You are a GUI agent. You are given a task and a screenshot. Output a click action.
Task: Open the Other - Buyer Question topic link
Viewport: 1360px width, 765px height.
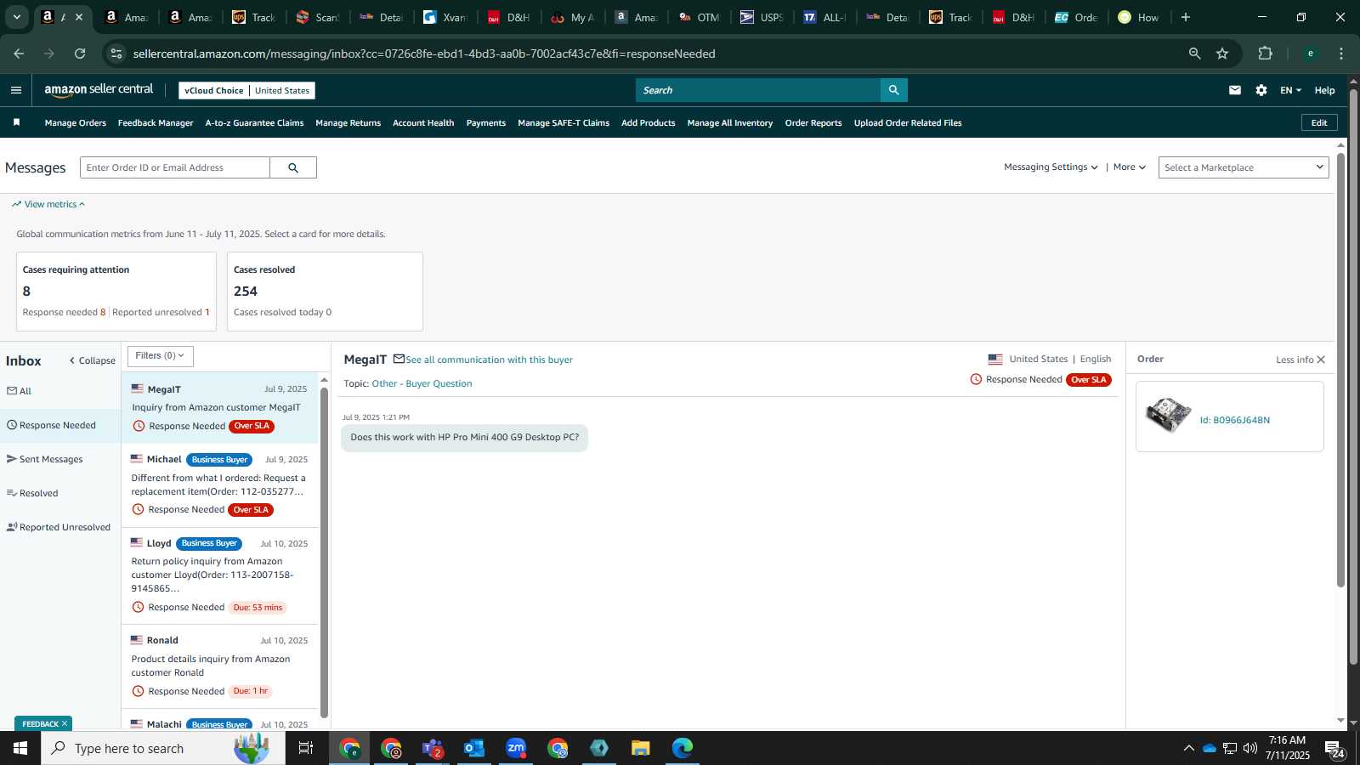tap(422, 383)
